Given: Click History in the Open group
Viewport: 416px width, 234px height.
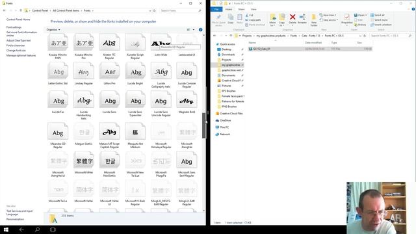Looking at the screenshot, I should coord(360,25).
